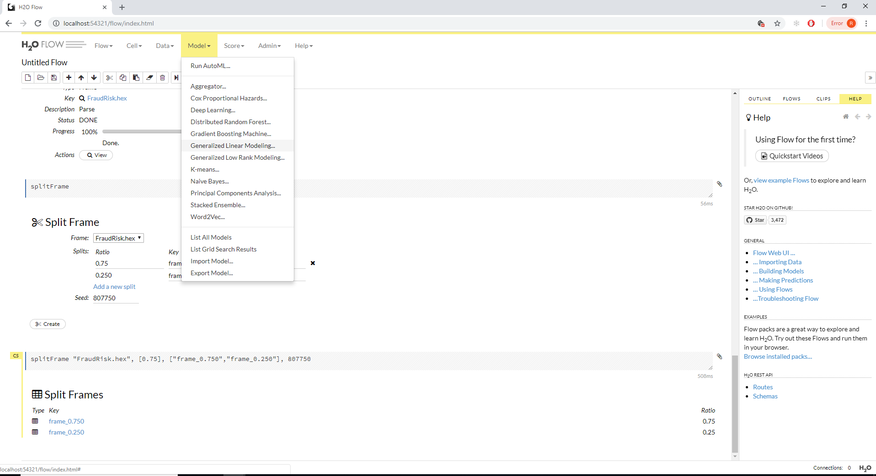Image resolution: width=876 pixels, height=476 pixels.
Task: Run cell and advance with the skip icon
Action: (176, 78)
